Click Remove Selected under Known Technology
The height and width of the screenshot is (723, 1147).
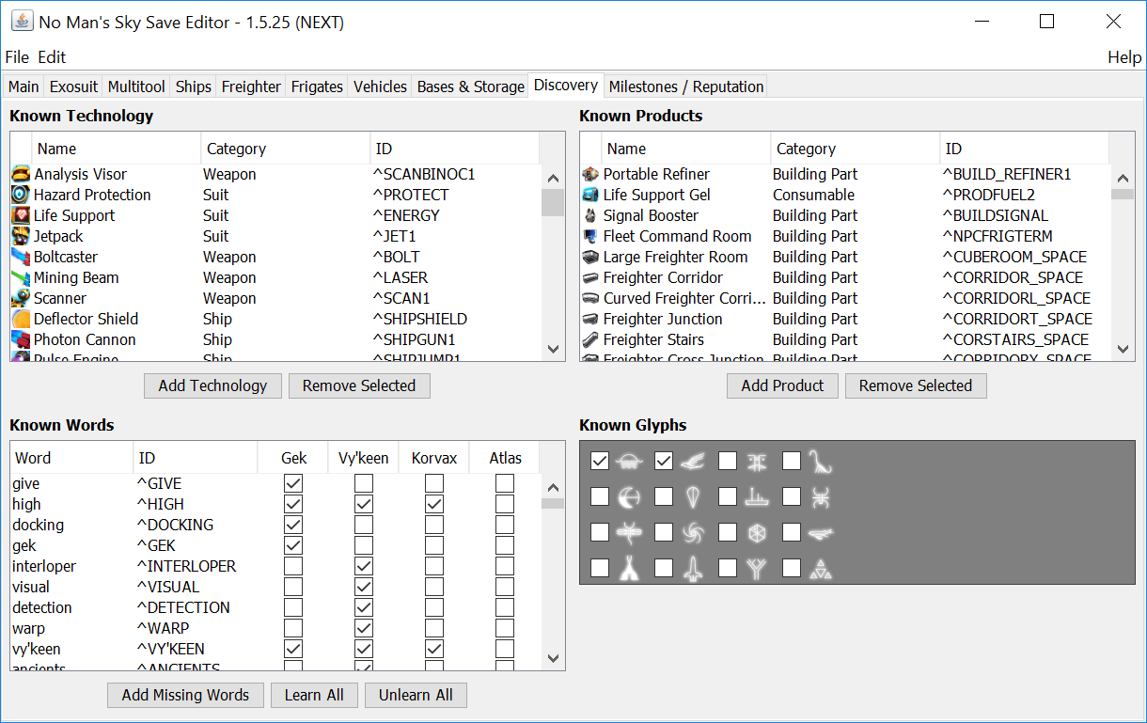(x=359, y=385)
